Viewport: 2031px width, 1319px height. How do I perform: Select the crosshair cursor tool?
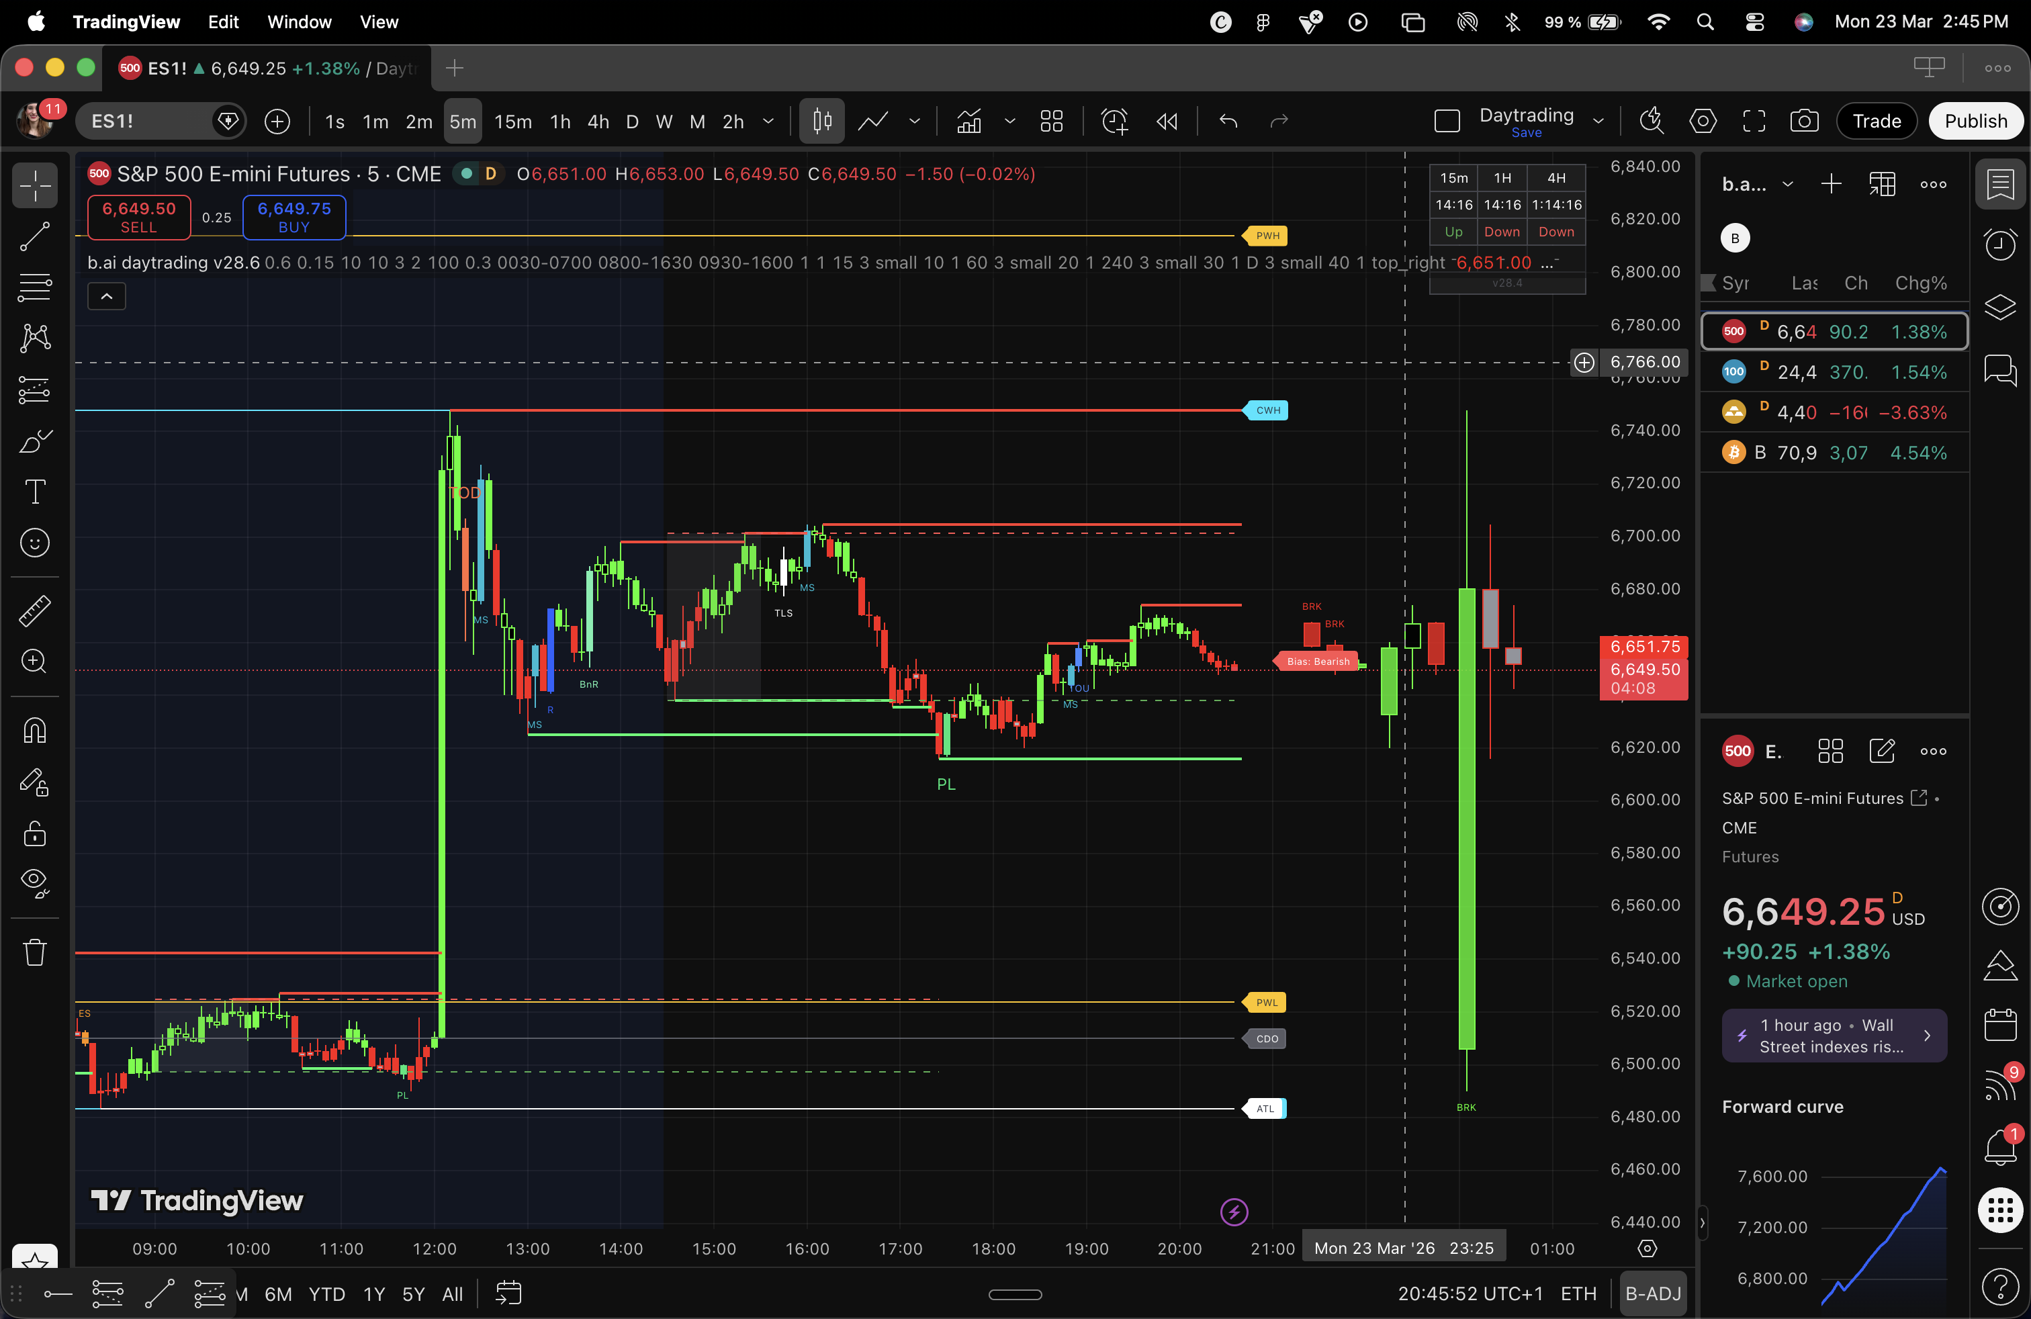[35, 185]
